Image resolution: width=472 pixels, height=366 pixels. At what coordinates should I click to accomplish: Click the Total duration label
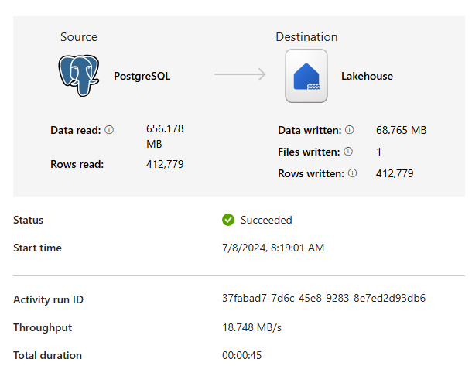pos(47,355)
